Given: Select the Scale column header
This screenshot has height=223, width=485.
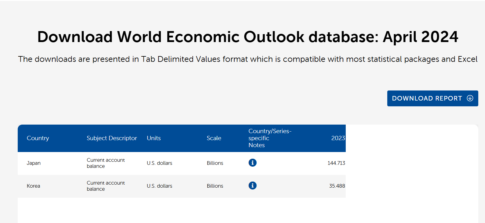Looking at the screenshot, I should (x=214, y=138).
